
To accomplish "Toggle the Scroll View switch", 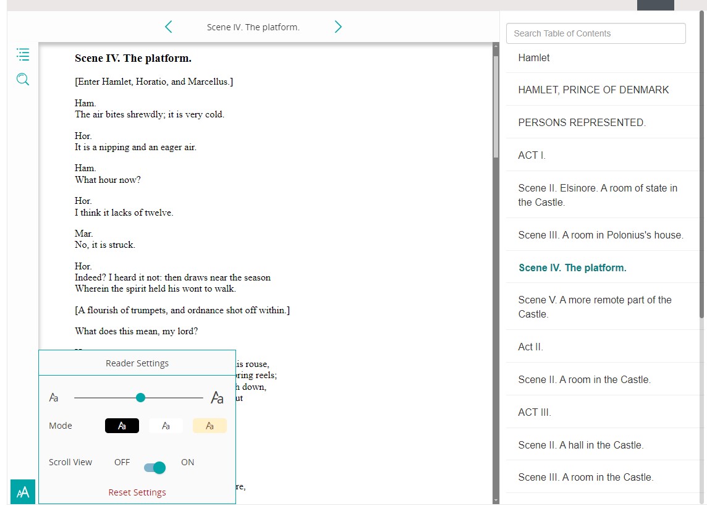I will coord(155,468).
